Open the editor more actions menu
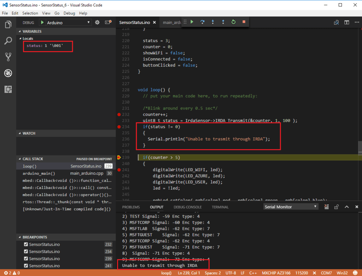The height and width of the screenshot is (276, 362). point(357,22)
